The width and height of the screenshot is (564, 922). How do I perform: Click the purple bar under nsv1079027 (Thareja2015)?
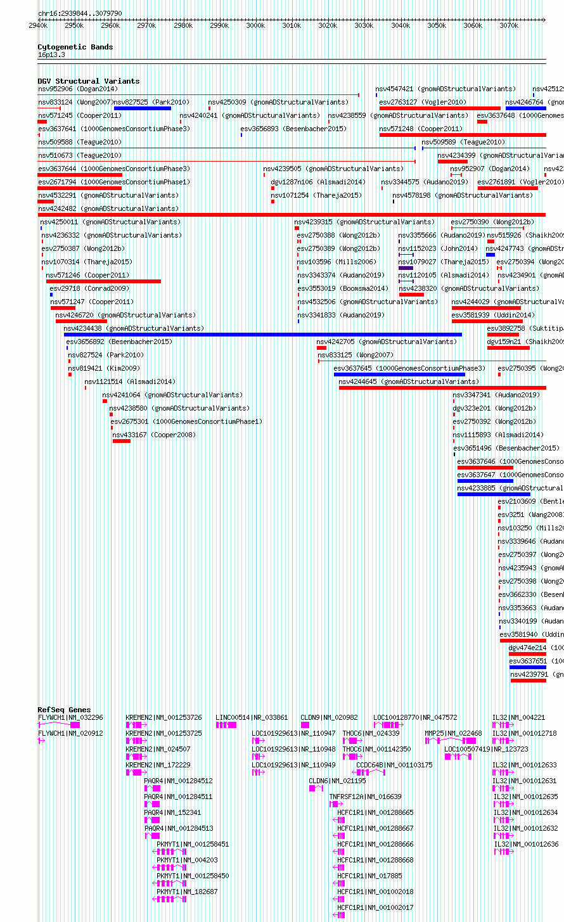(406, 268)
